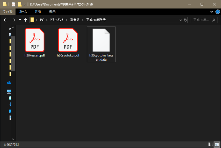Viewport: 221px width, 148px height.
Task: Click the Properties quick access checkmark icon
Action: (x=14, y=4)
